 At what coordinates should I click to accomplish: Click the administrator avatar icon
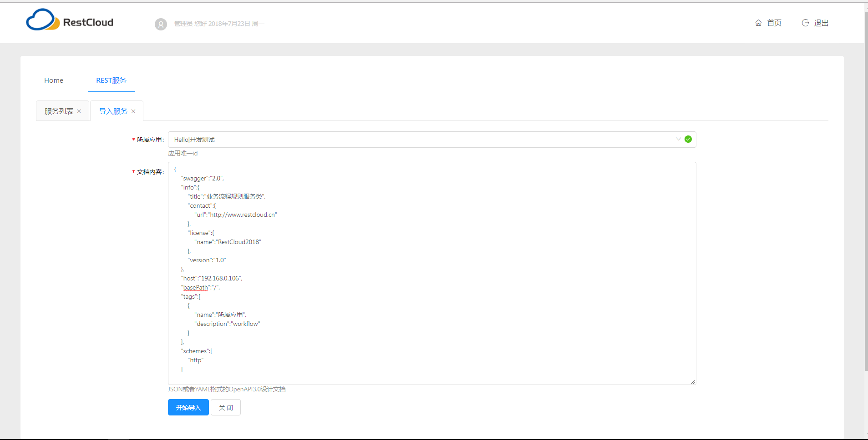161,24
